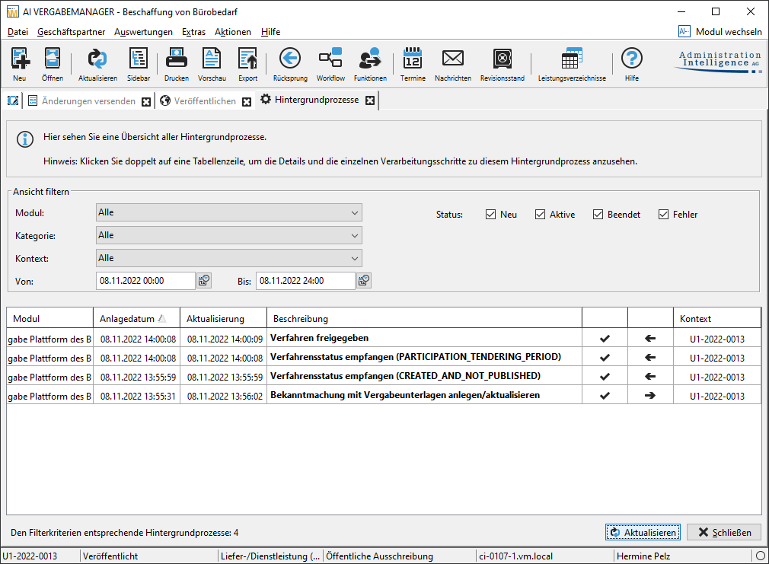Click the left arrow in PARTICIPATION_TENDERING_PERIOD row
Screen dimensions: 769x564
(650, 358)
